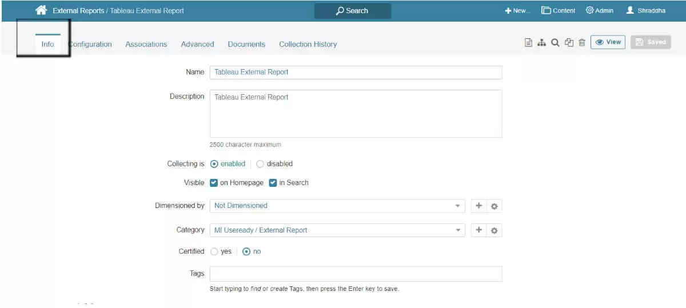Follow the External Reports breadcrumb link
This screenshot has height=308, width=686.
(x=78, y=11)
